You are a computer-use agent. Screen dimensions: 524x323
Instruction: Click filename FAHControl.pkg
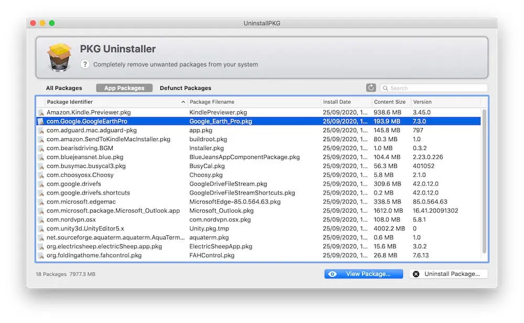[x=212, y=256]
